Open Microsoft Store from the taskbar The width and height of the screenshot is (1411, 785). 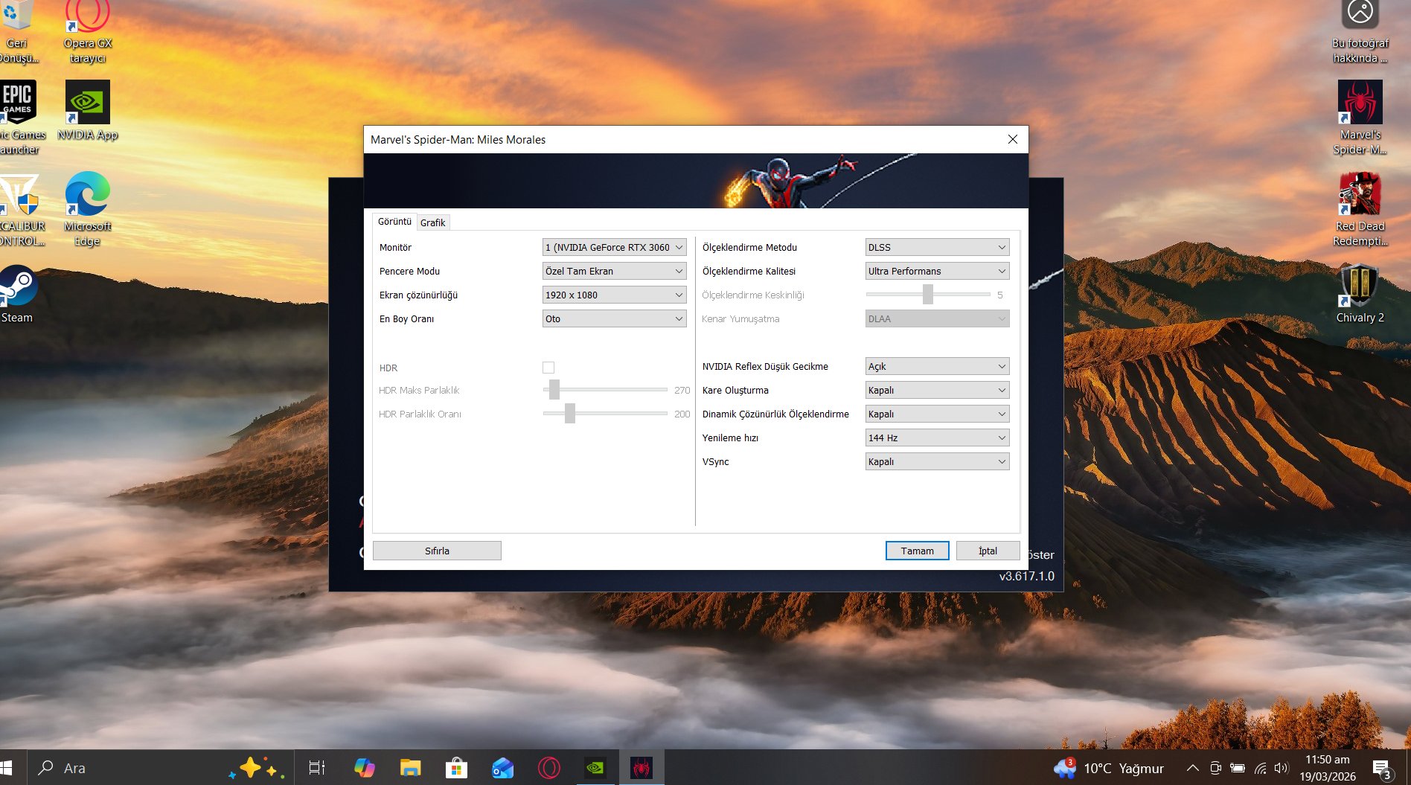pos(456,768)
